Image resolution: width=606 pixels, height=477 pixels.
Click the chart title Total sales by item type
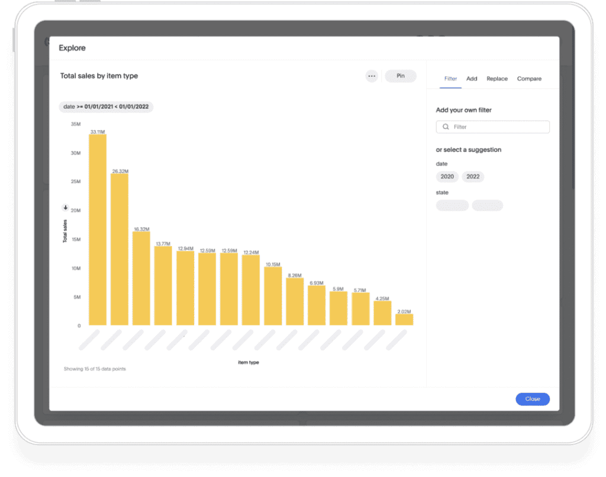[99, 76]
